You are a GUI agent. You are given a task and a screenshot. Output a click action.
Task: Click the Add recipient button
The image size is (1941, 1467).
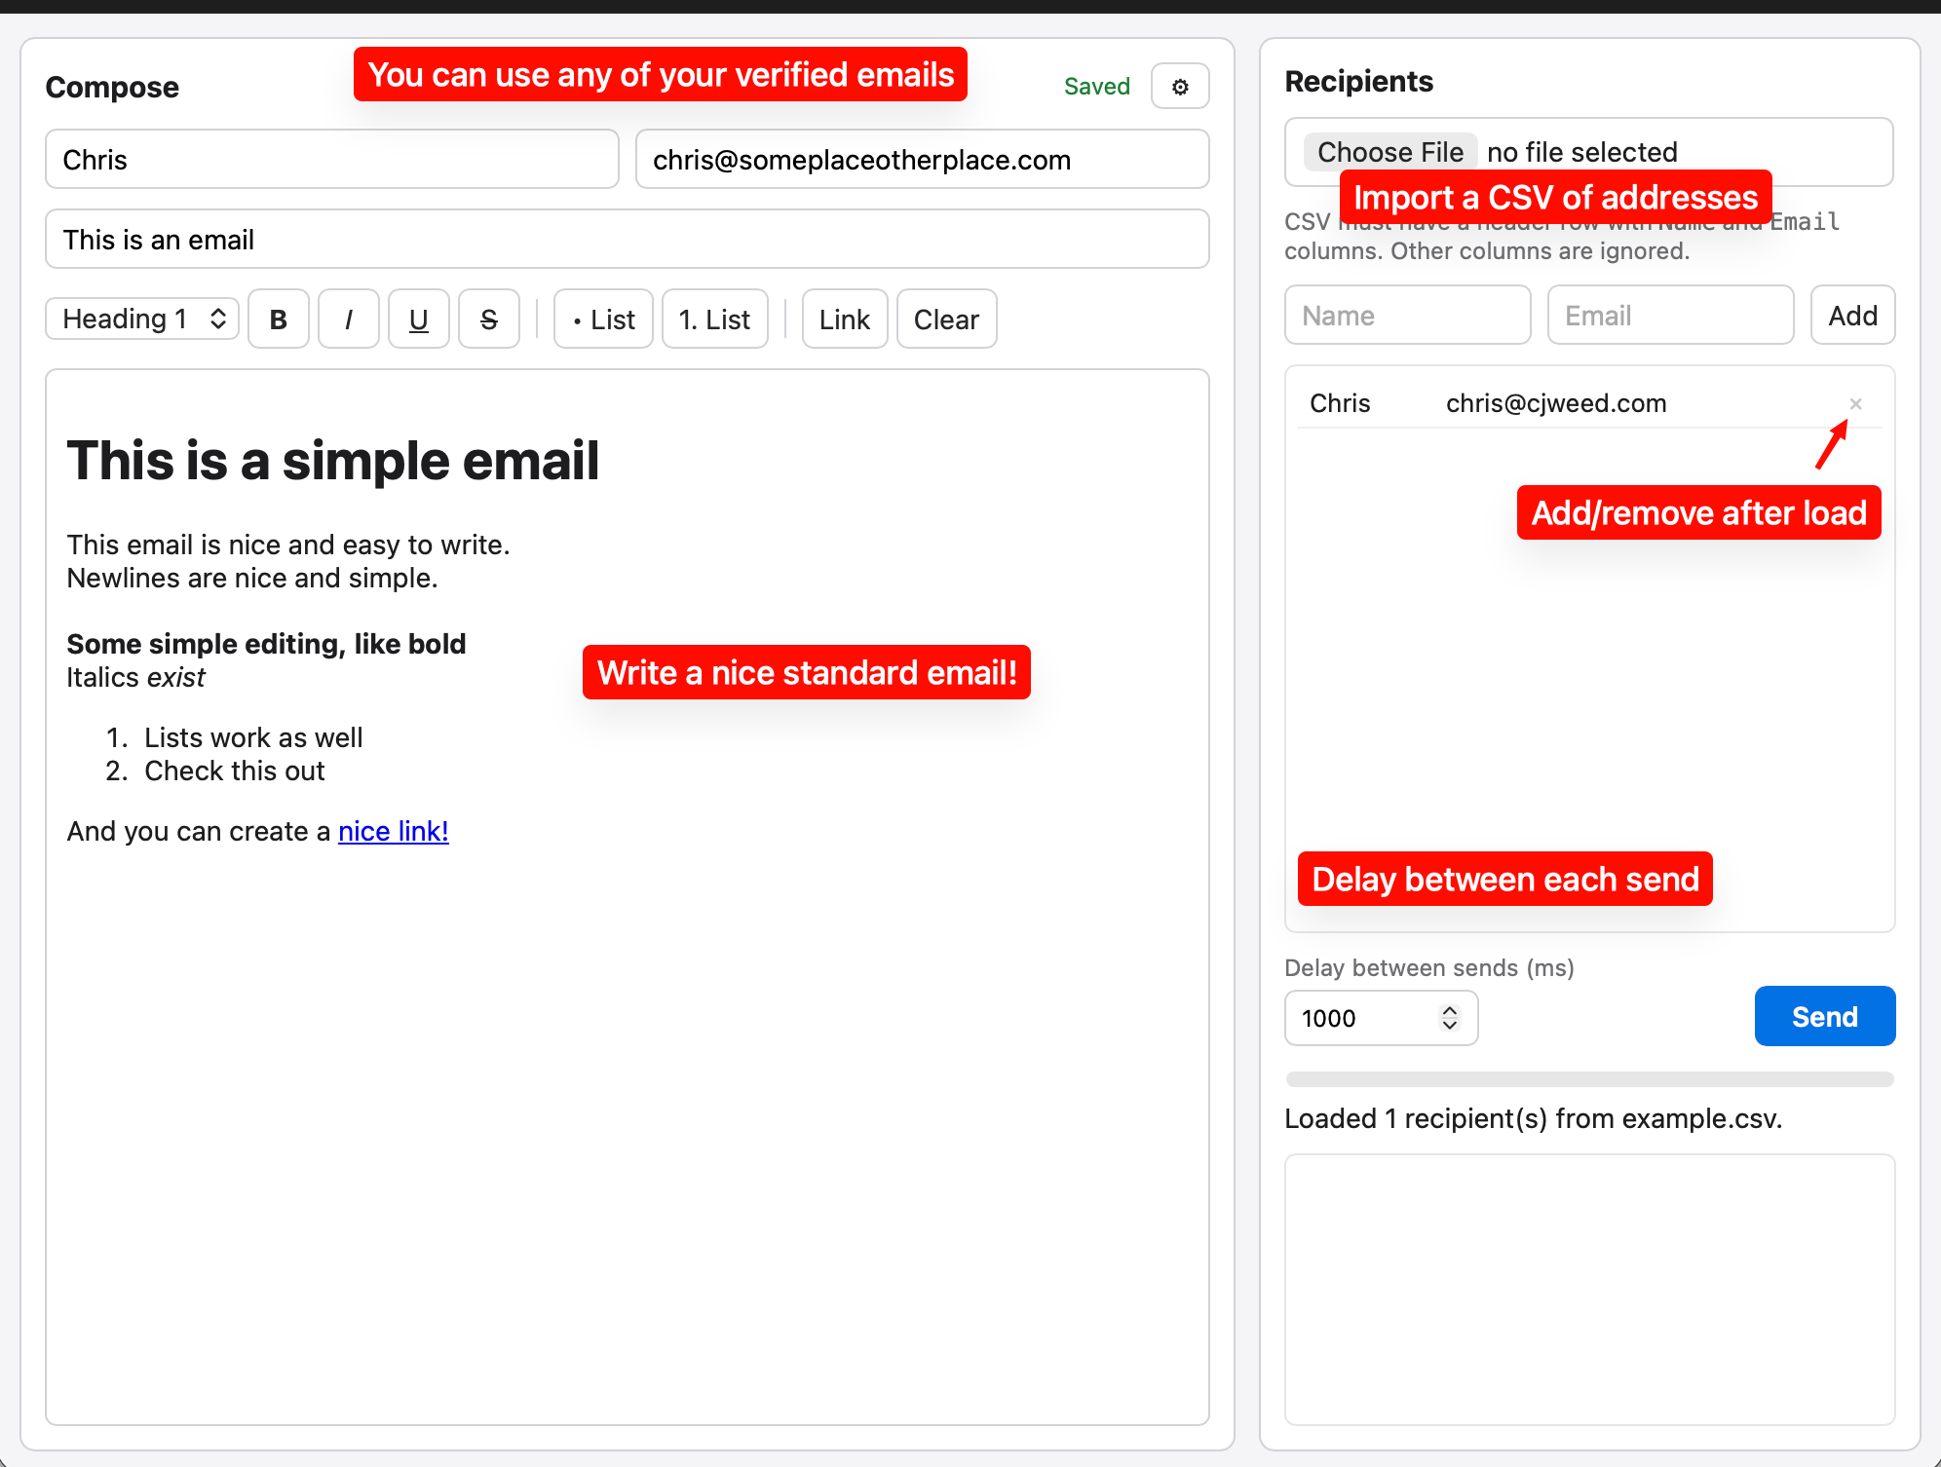click(1853, 315)
